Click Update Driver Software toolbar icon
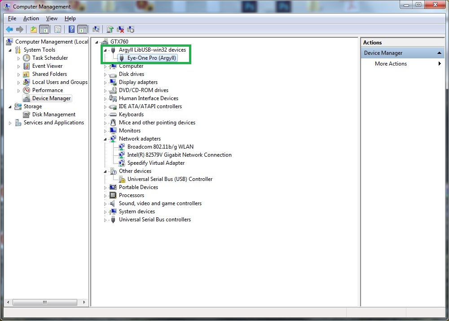 110,30
